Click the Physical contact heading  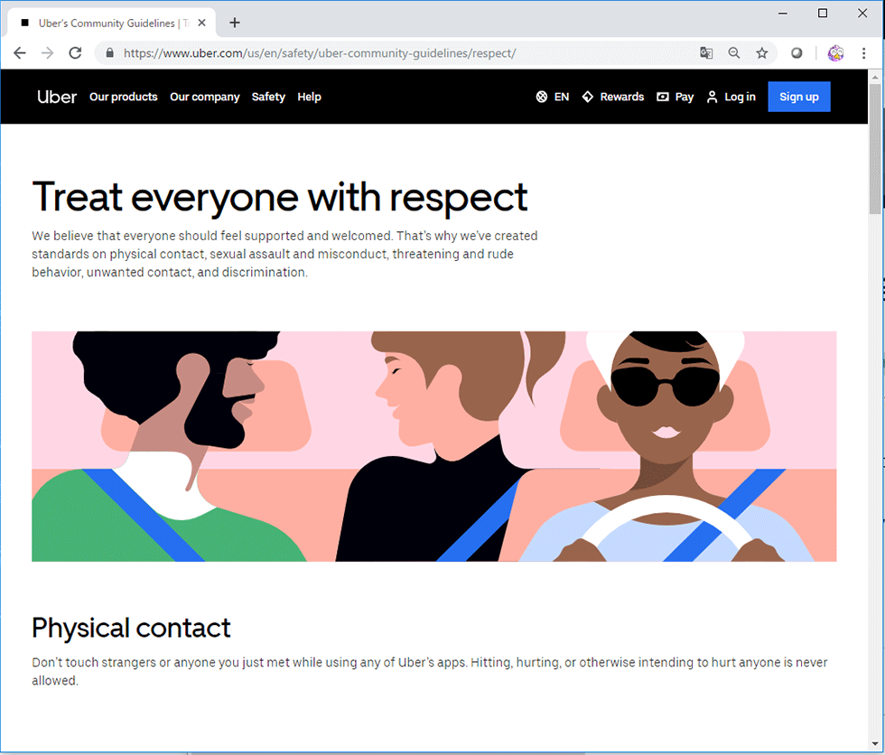(131, 628)
